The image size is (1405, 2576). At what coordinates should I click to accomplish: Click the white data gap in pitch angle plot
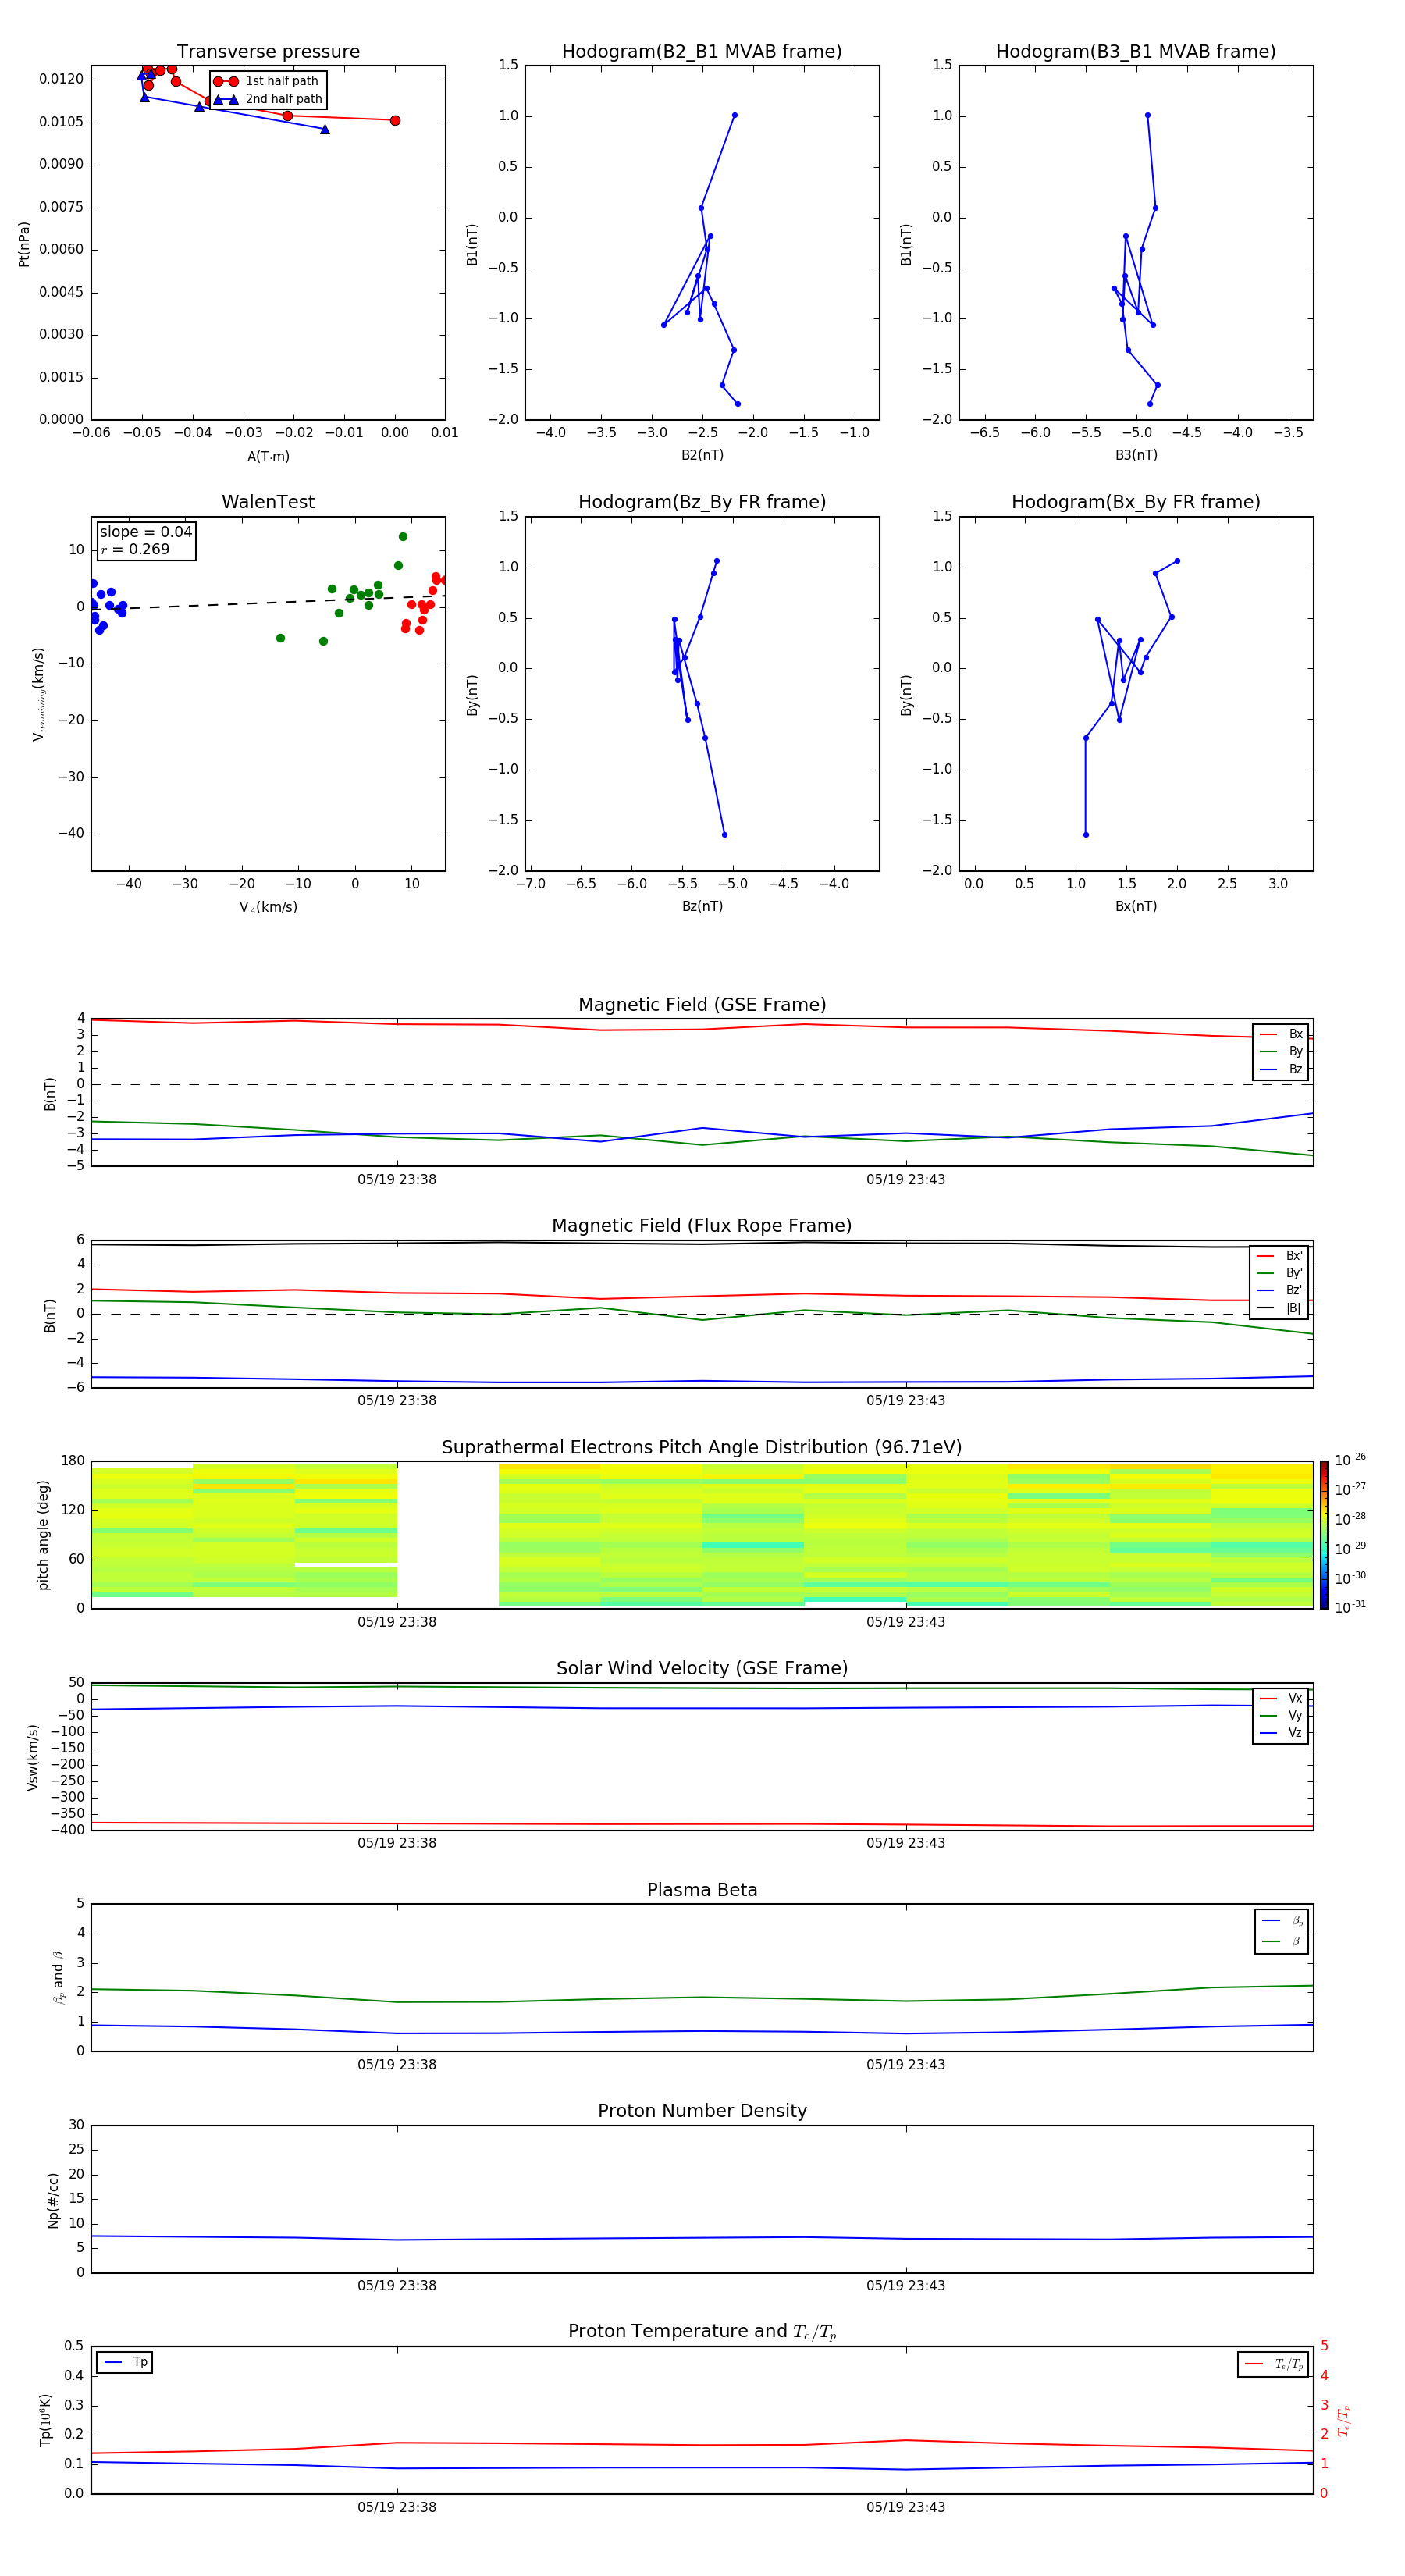(x=448, y=1534)
